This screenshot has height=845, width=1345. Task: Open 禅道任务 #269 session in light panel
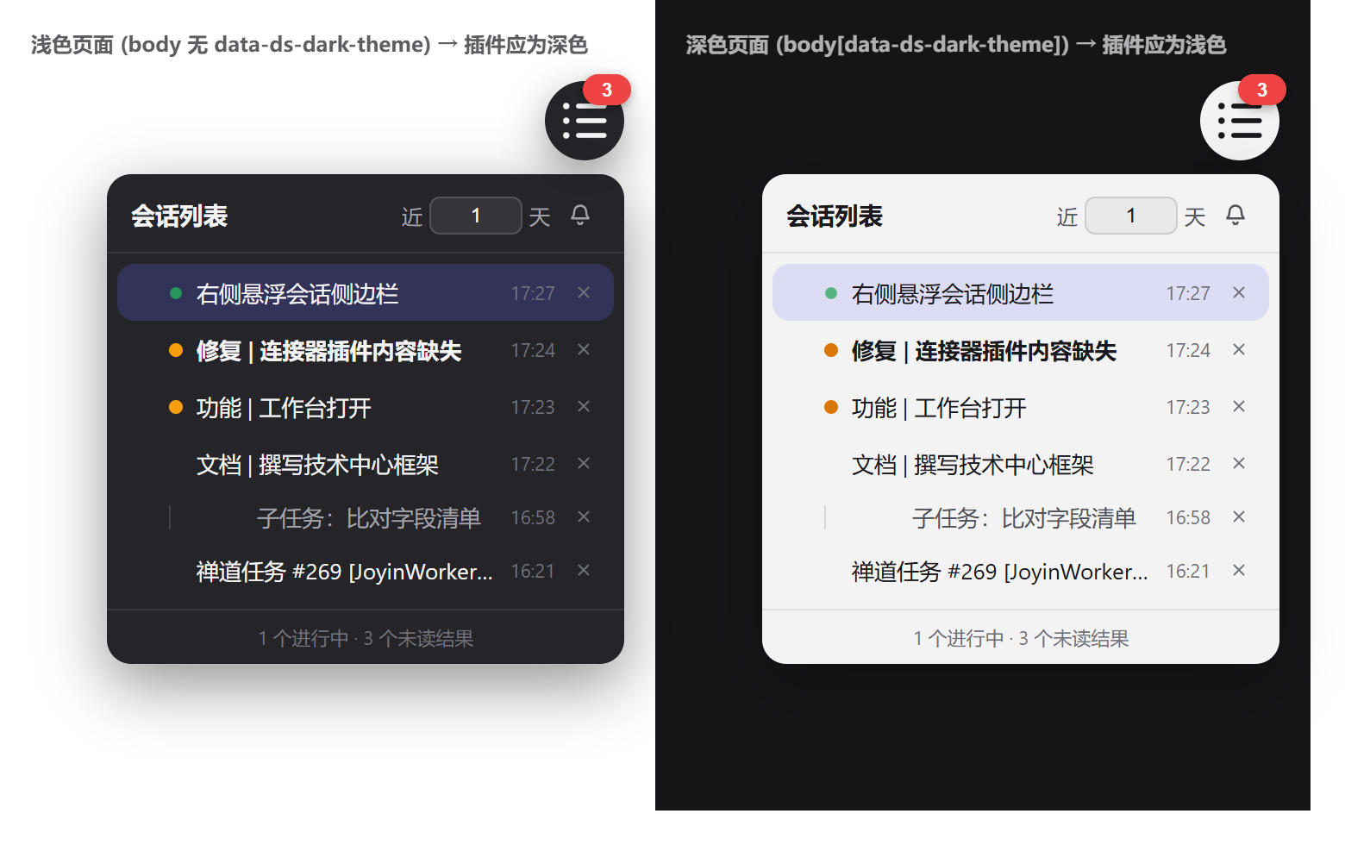coord(1021,570)
